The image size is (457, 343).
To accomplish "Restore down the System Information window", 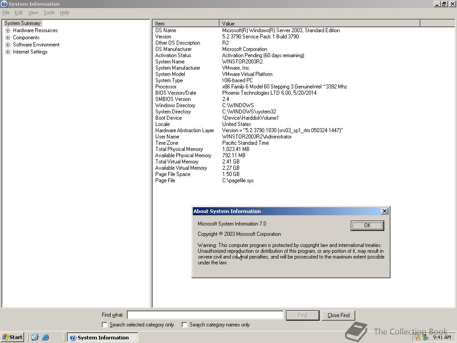I will 444,4.
